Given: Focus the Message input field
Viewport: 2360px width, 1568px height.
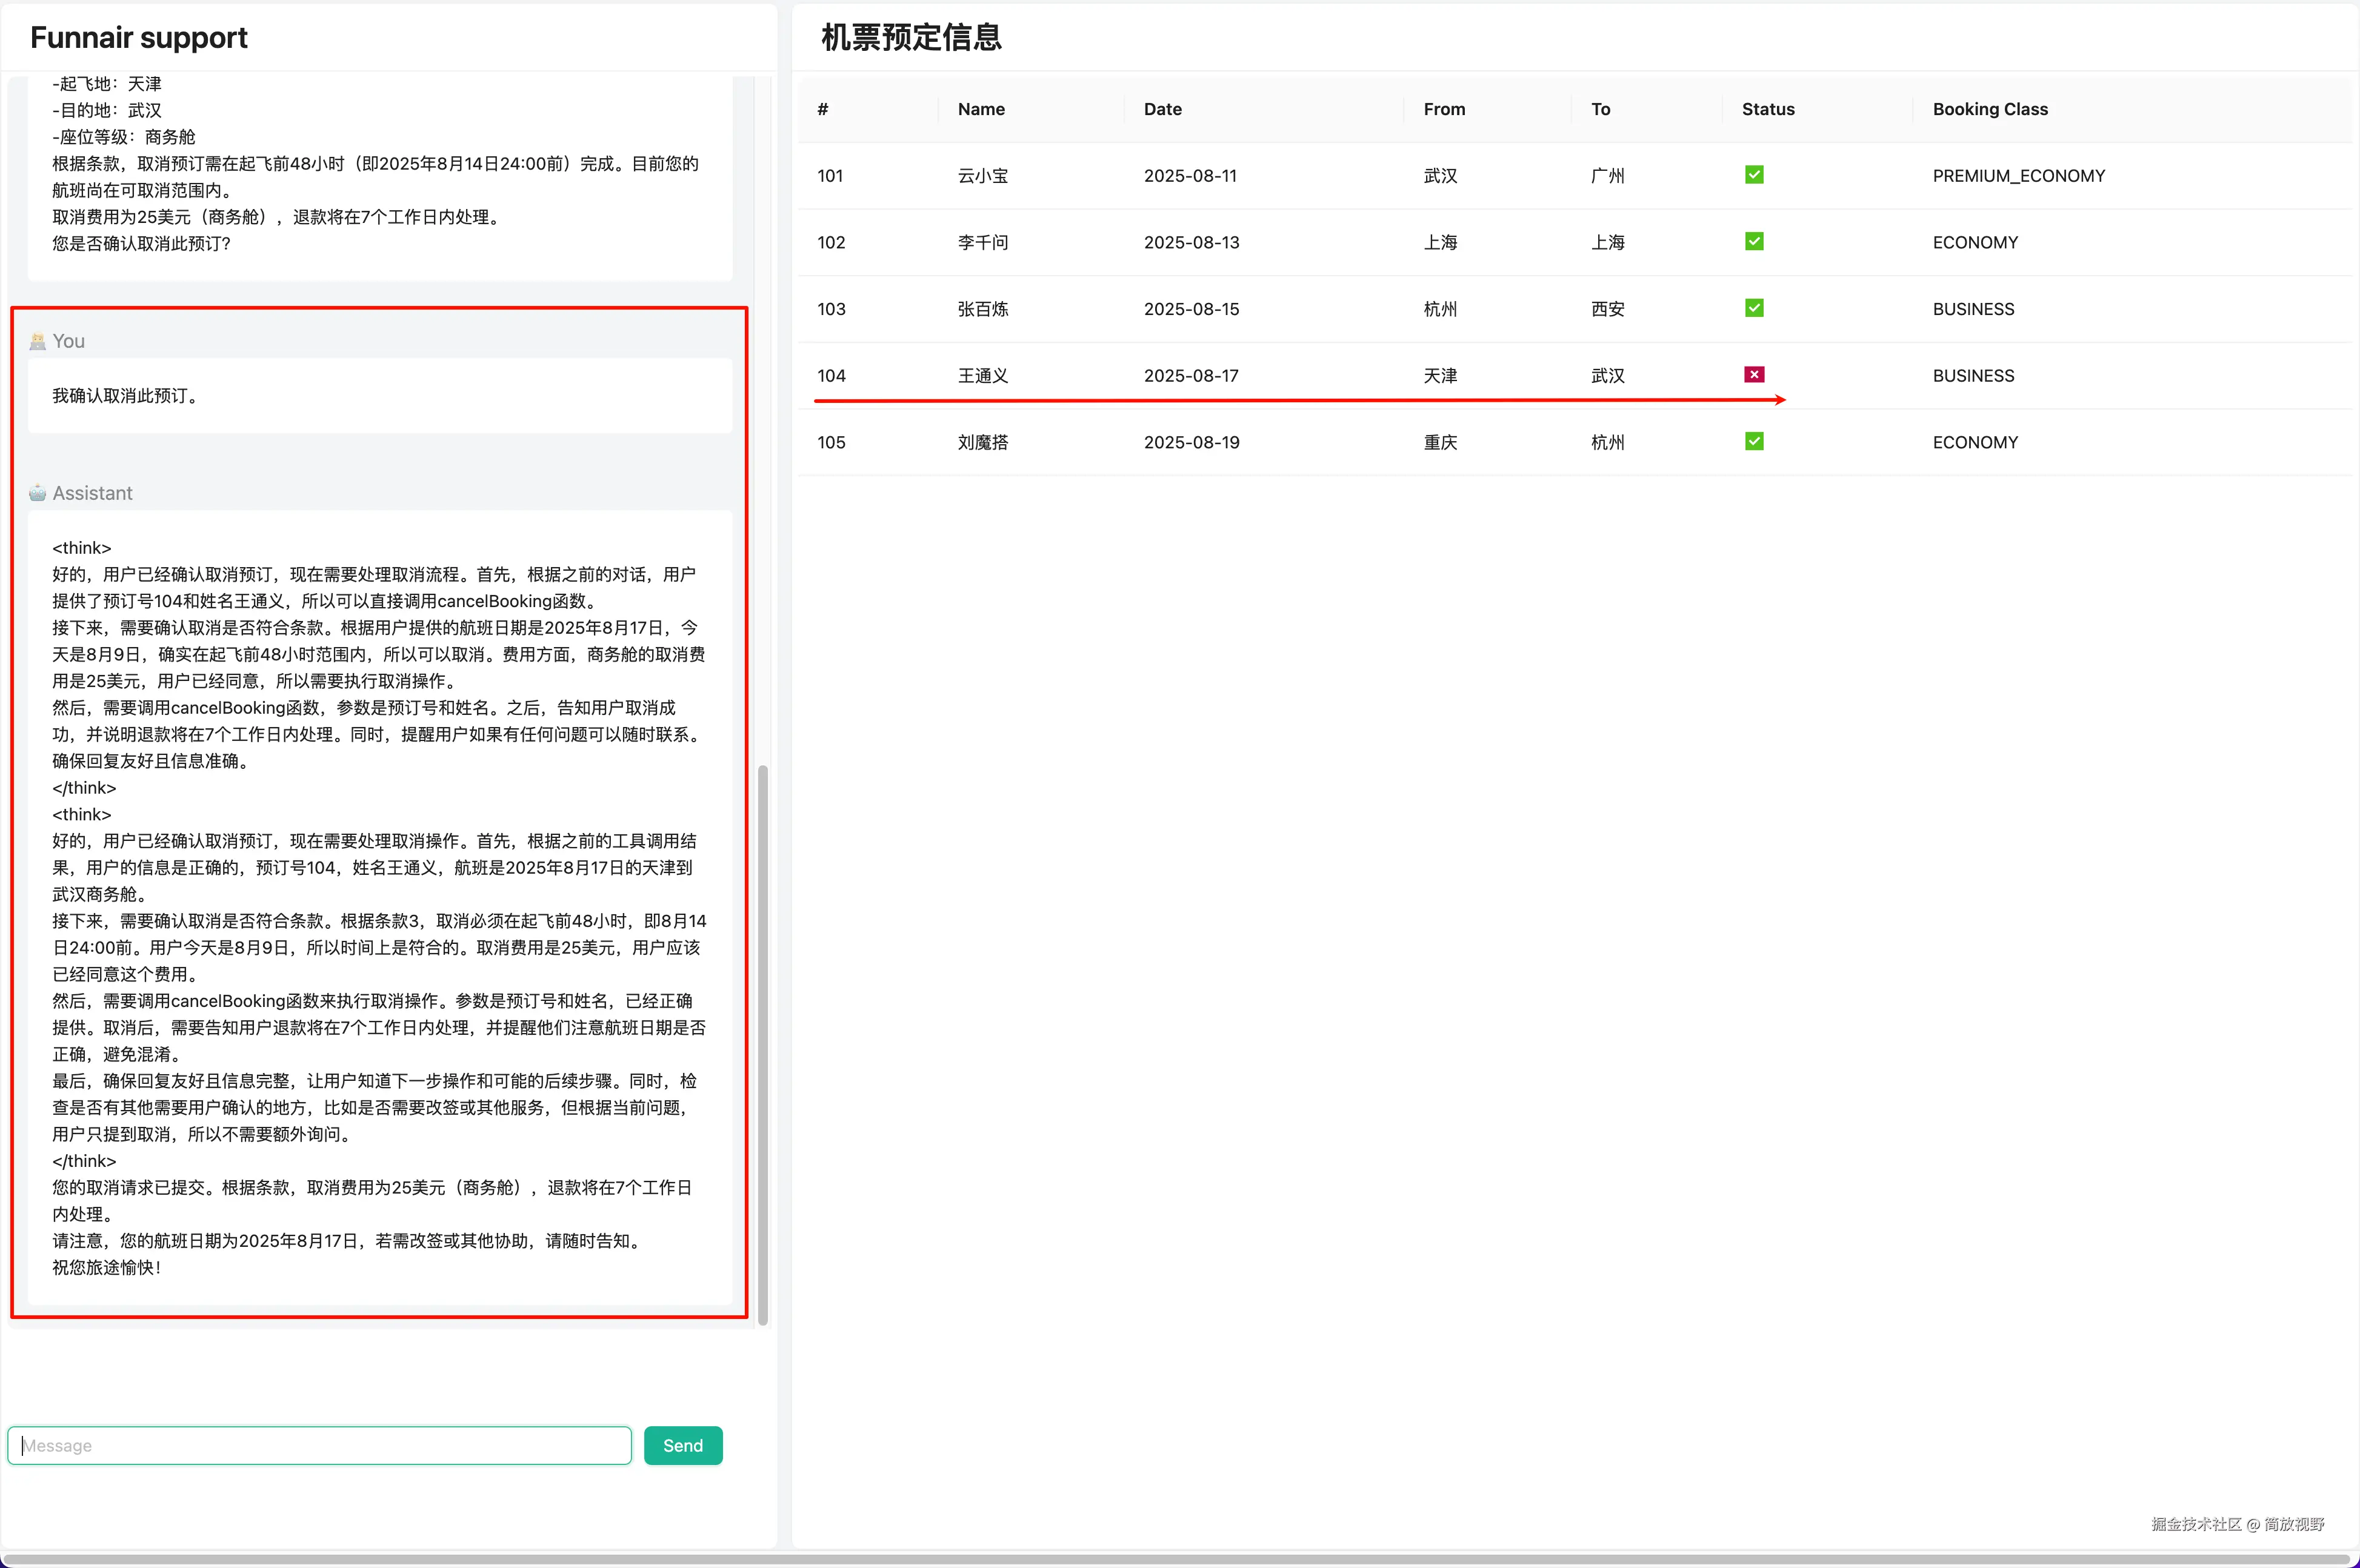Looking at the screenshot, I should click(320, 1445).
